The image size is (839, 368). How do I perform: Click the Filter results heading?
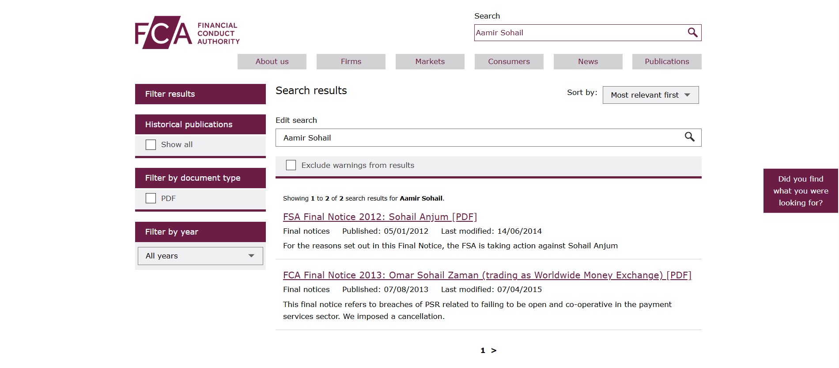[x=200, y=94]
